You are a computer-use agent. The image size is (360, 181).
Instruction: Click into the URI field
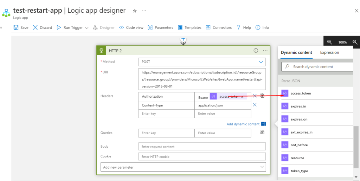202,79
